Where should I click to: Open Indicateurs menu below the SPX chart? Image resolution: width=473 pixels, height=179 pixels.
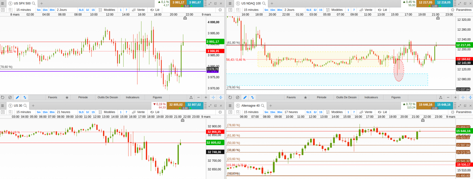[x=132, y=97]
